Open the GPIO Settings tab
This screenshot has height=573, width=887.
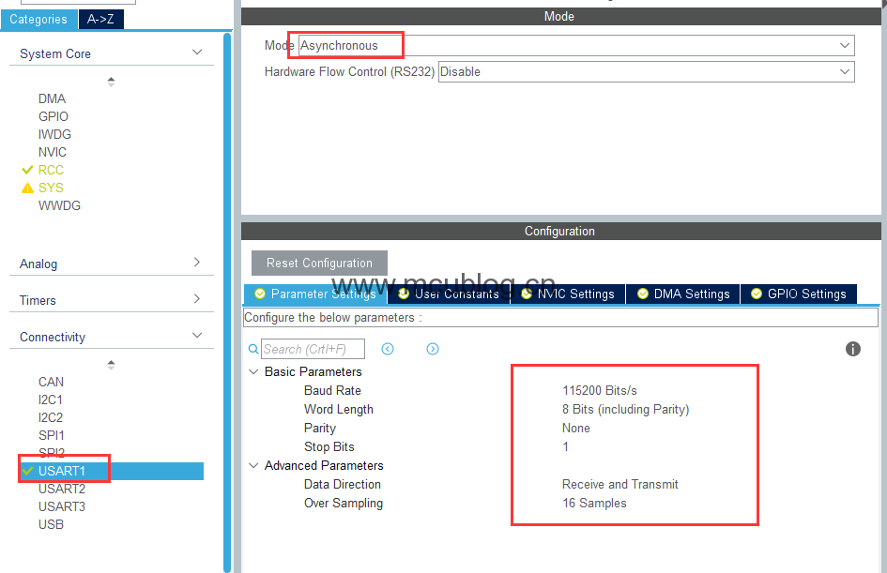click(799, 294)
